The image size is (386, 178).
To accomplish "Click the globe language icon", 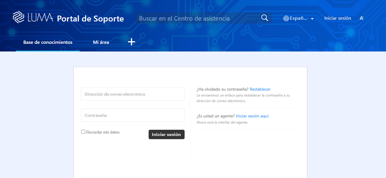I will click(286, 18).
